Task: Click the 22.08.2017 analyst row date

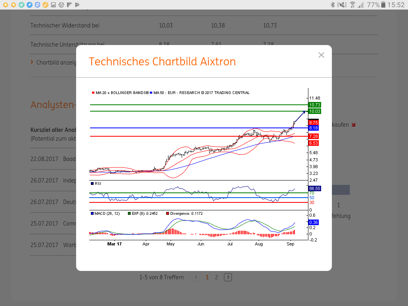Action: pyautogui.click(x=44, y=159)
